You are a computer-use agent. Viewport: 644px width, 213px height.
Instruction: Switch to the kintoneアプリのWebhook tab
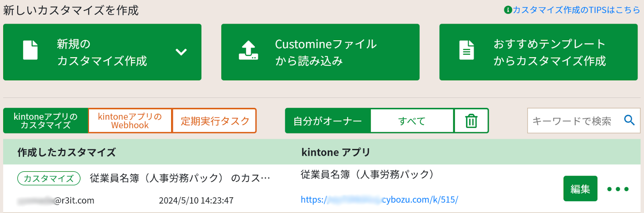130,121
